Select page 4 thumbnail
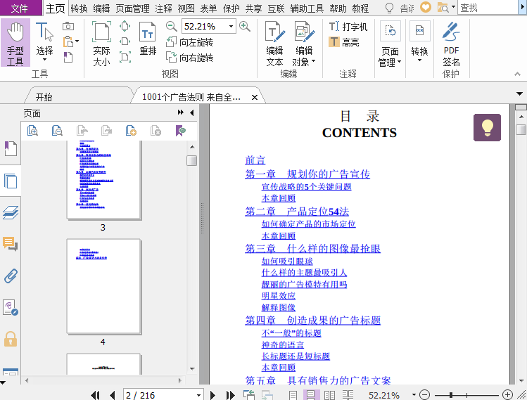 point(103,287)
